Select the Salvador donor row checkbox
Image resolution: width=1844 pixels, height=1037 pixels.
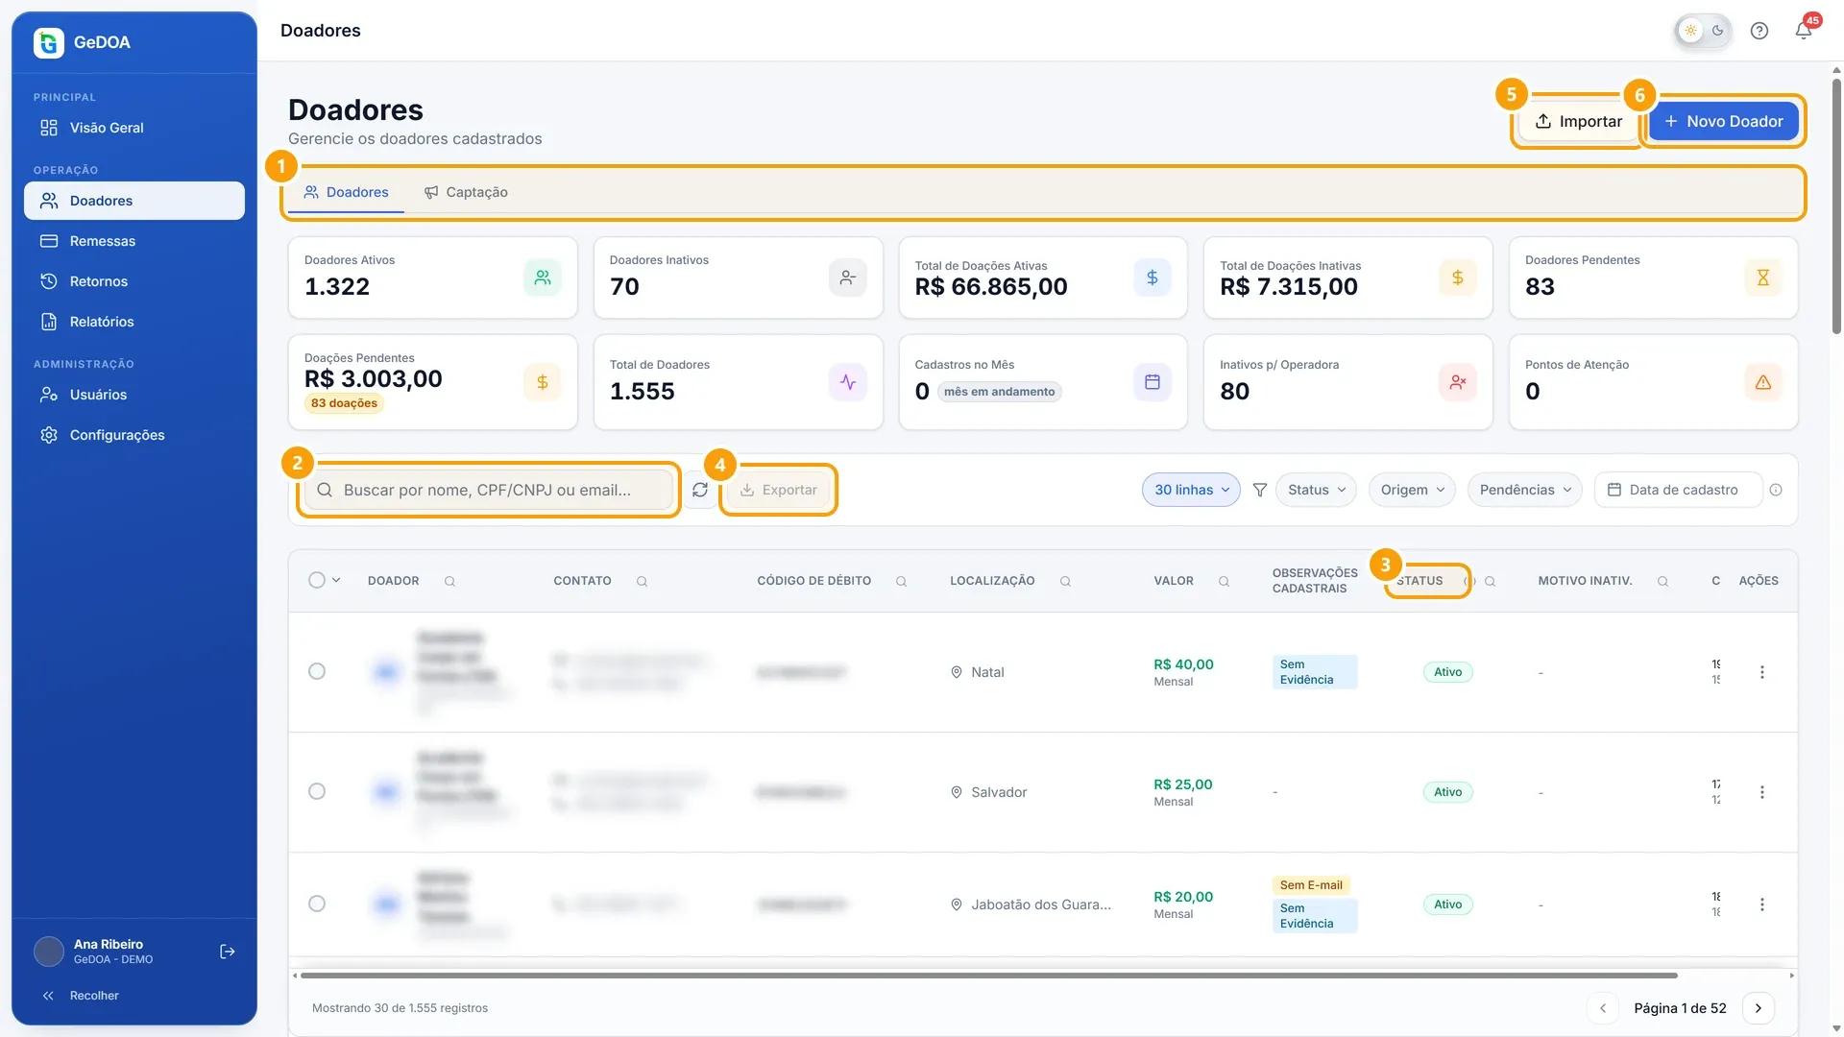tap(317, 791)
